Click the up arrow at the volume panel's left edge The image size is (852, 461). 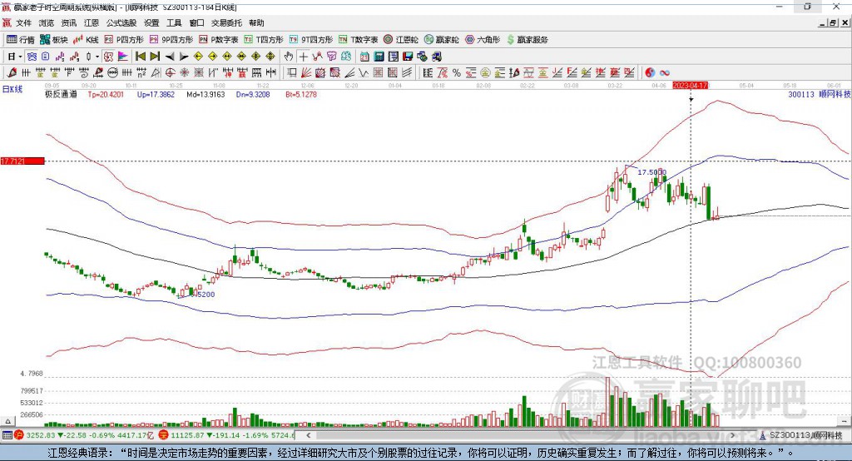tap(7, 421)
